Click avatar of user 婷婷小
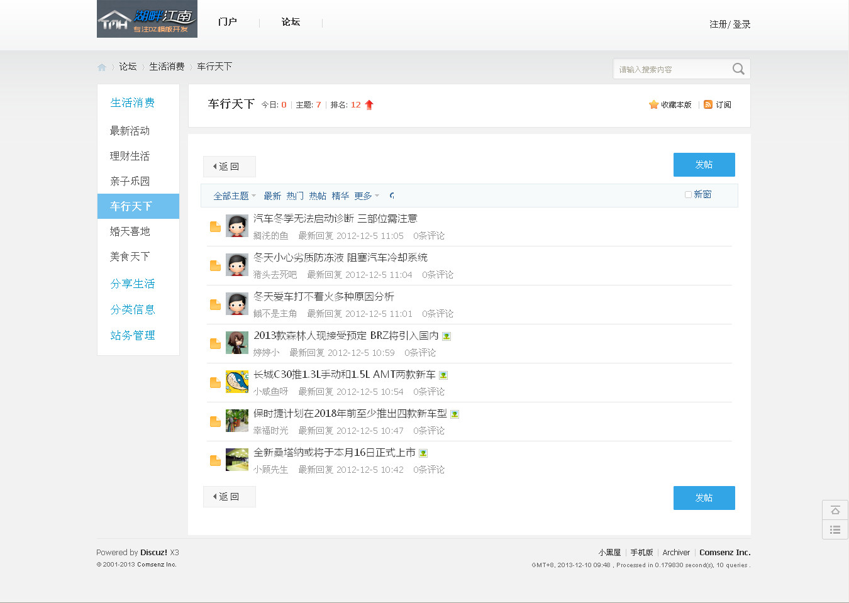Viewport: 849px width, 603px height. (x=237, y=343)
